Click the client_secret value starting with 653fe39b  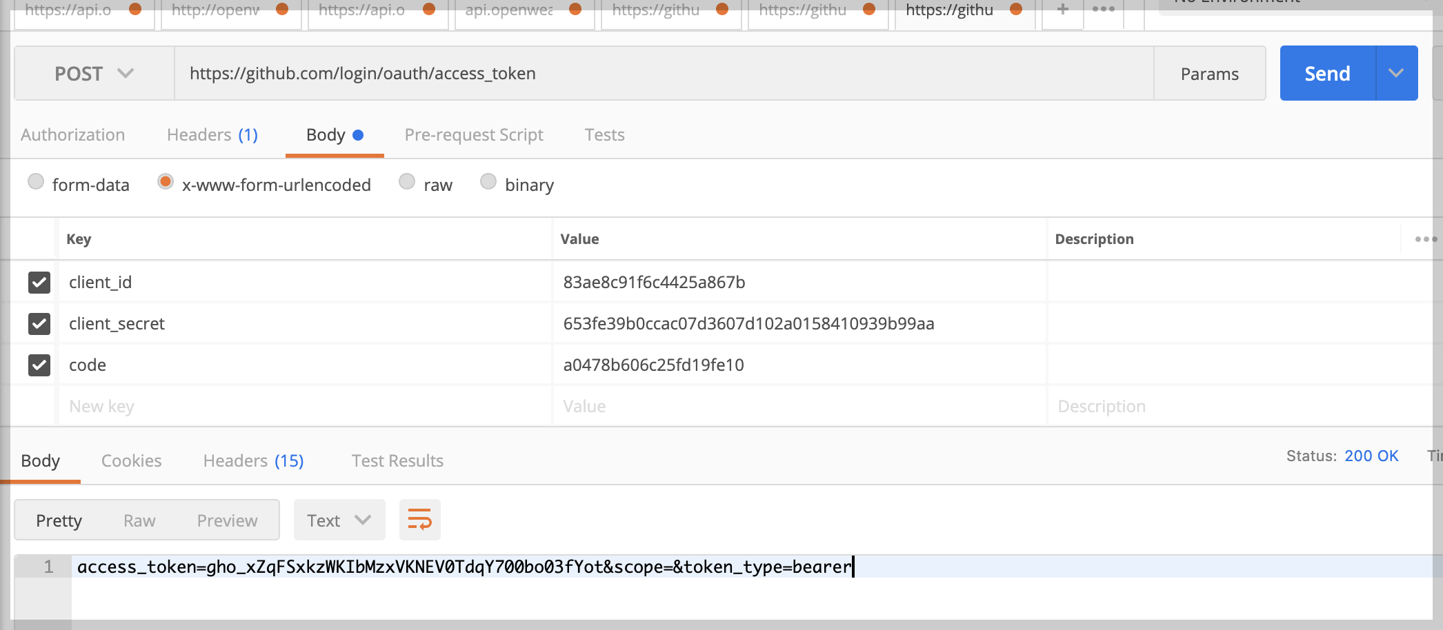(x=748, y=323)
